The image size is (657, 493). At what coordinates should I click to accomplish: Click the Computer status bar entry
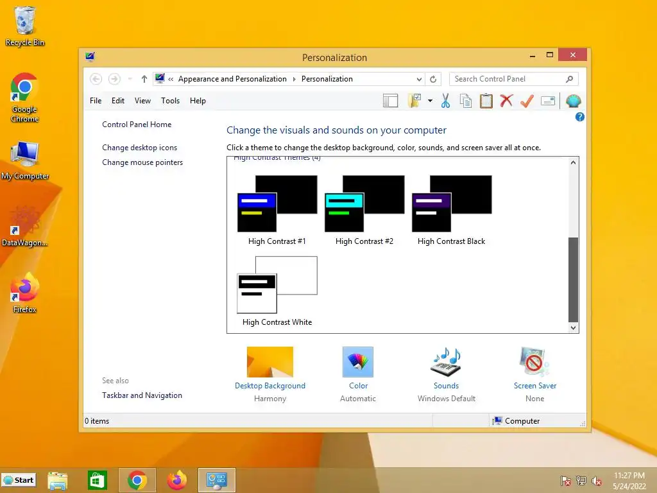click(516, 421)
